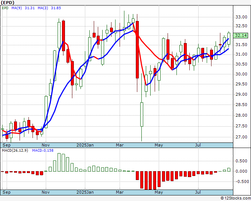The image size is (251, 201).
Task: Click Mar on the MACD panel time axis
Action: [120, 192]
